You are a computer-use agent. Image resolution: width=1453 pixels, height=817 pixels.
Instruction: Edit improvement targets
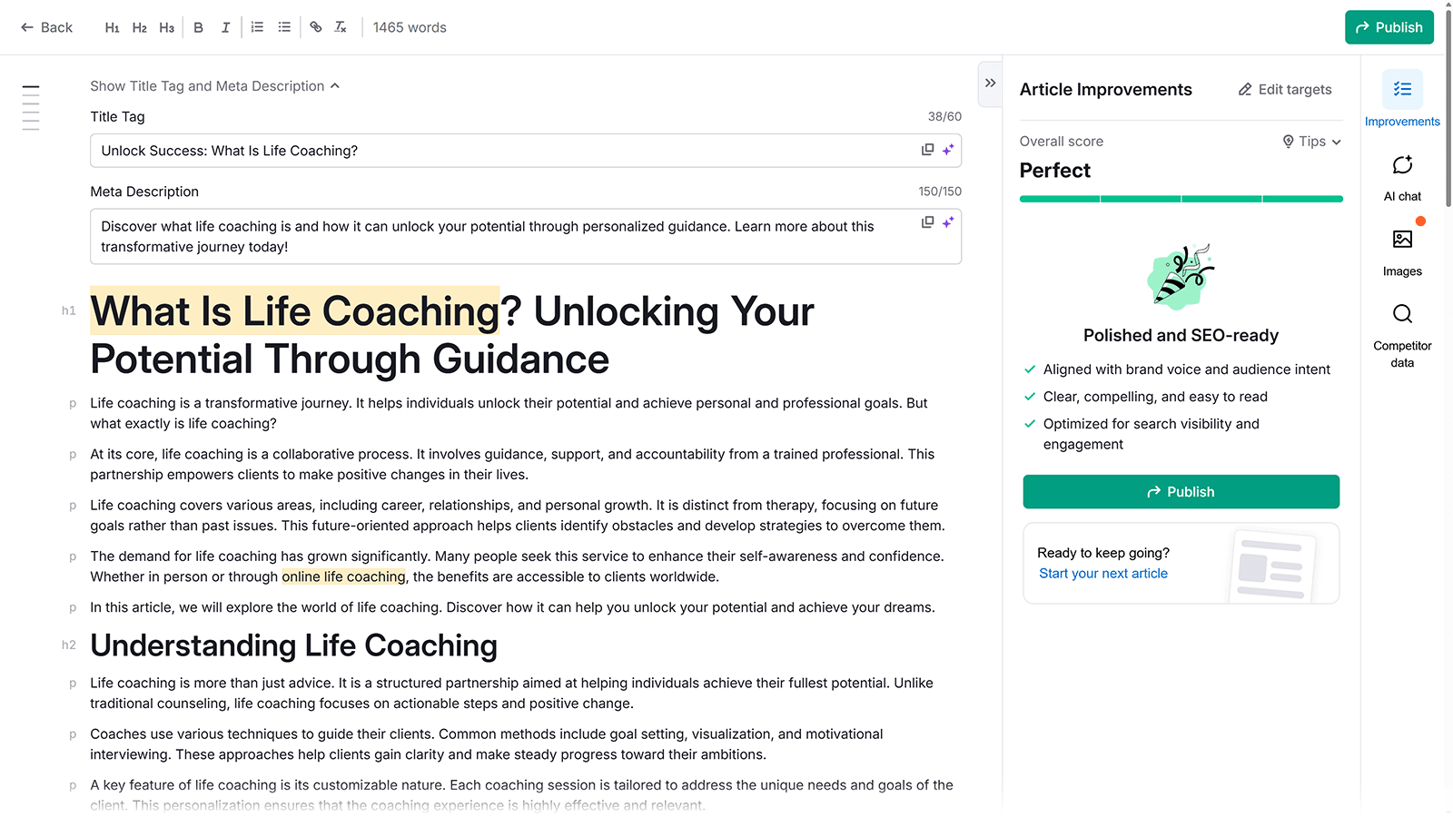tap(1284, 89)
